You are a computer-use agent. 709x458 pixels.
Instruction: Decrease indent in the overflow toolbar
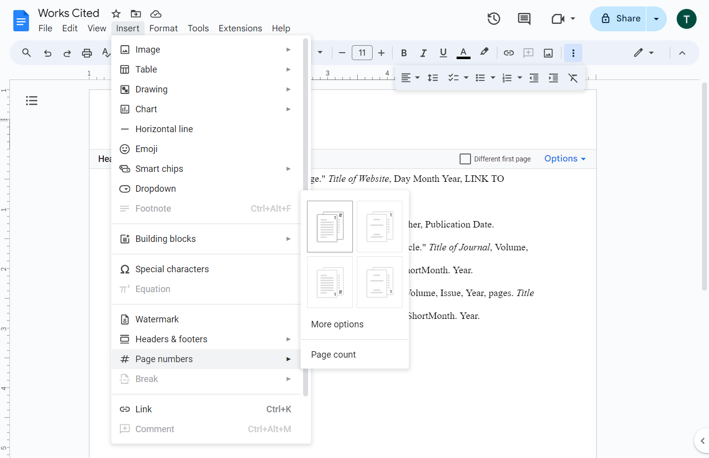pos(534,78)
